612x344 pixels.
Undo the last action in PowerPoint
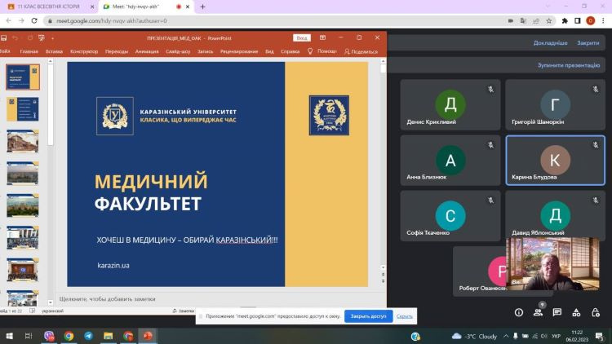[16, 38]
